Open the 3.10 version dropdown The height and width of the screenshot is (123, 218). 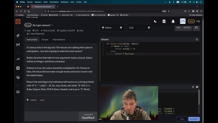coord(139,28)
